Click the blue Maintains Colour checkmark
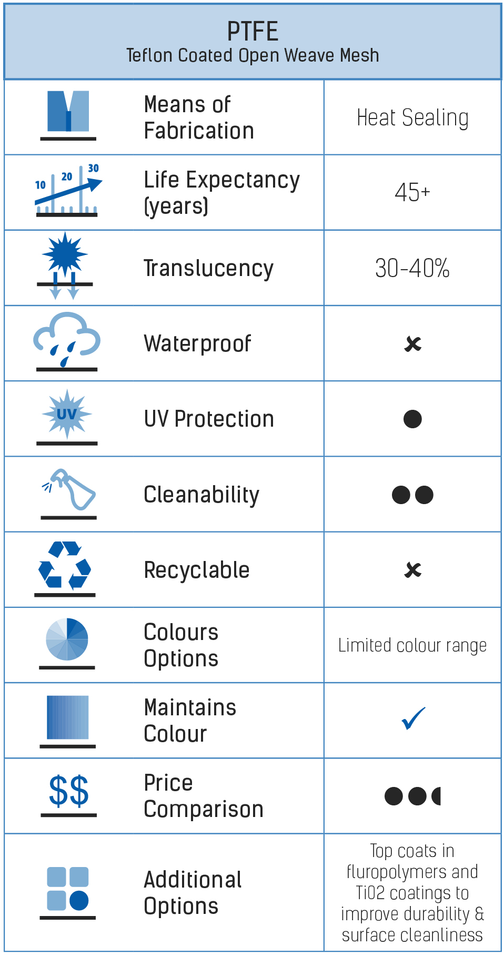The height and width of the screenshot is (955, 504). coord(413,718)
